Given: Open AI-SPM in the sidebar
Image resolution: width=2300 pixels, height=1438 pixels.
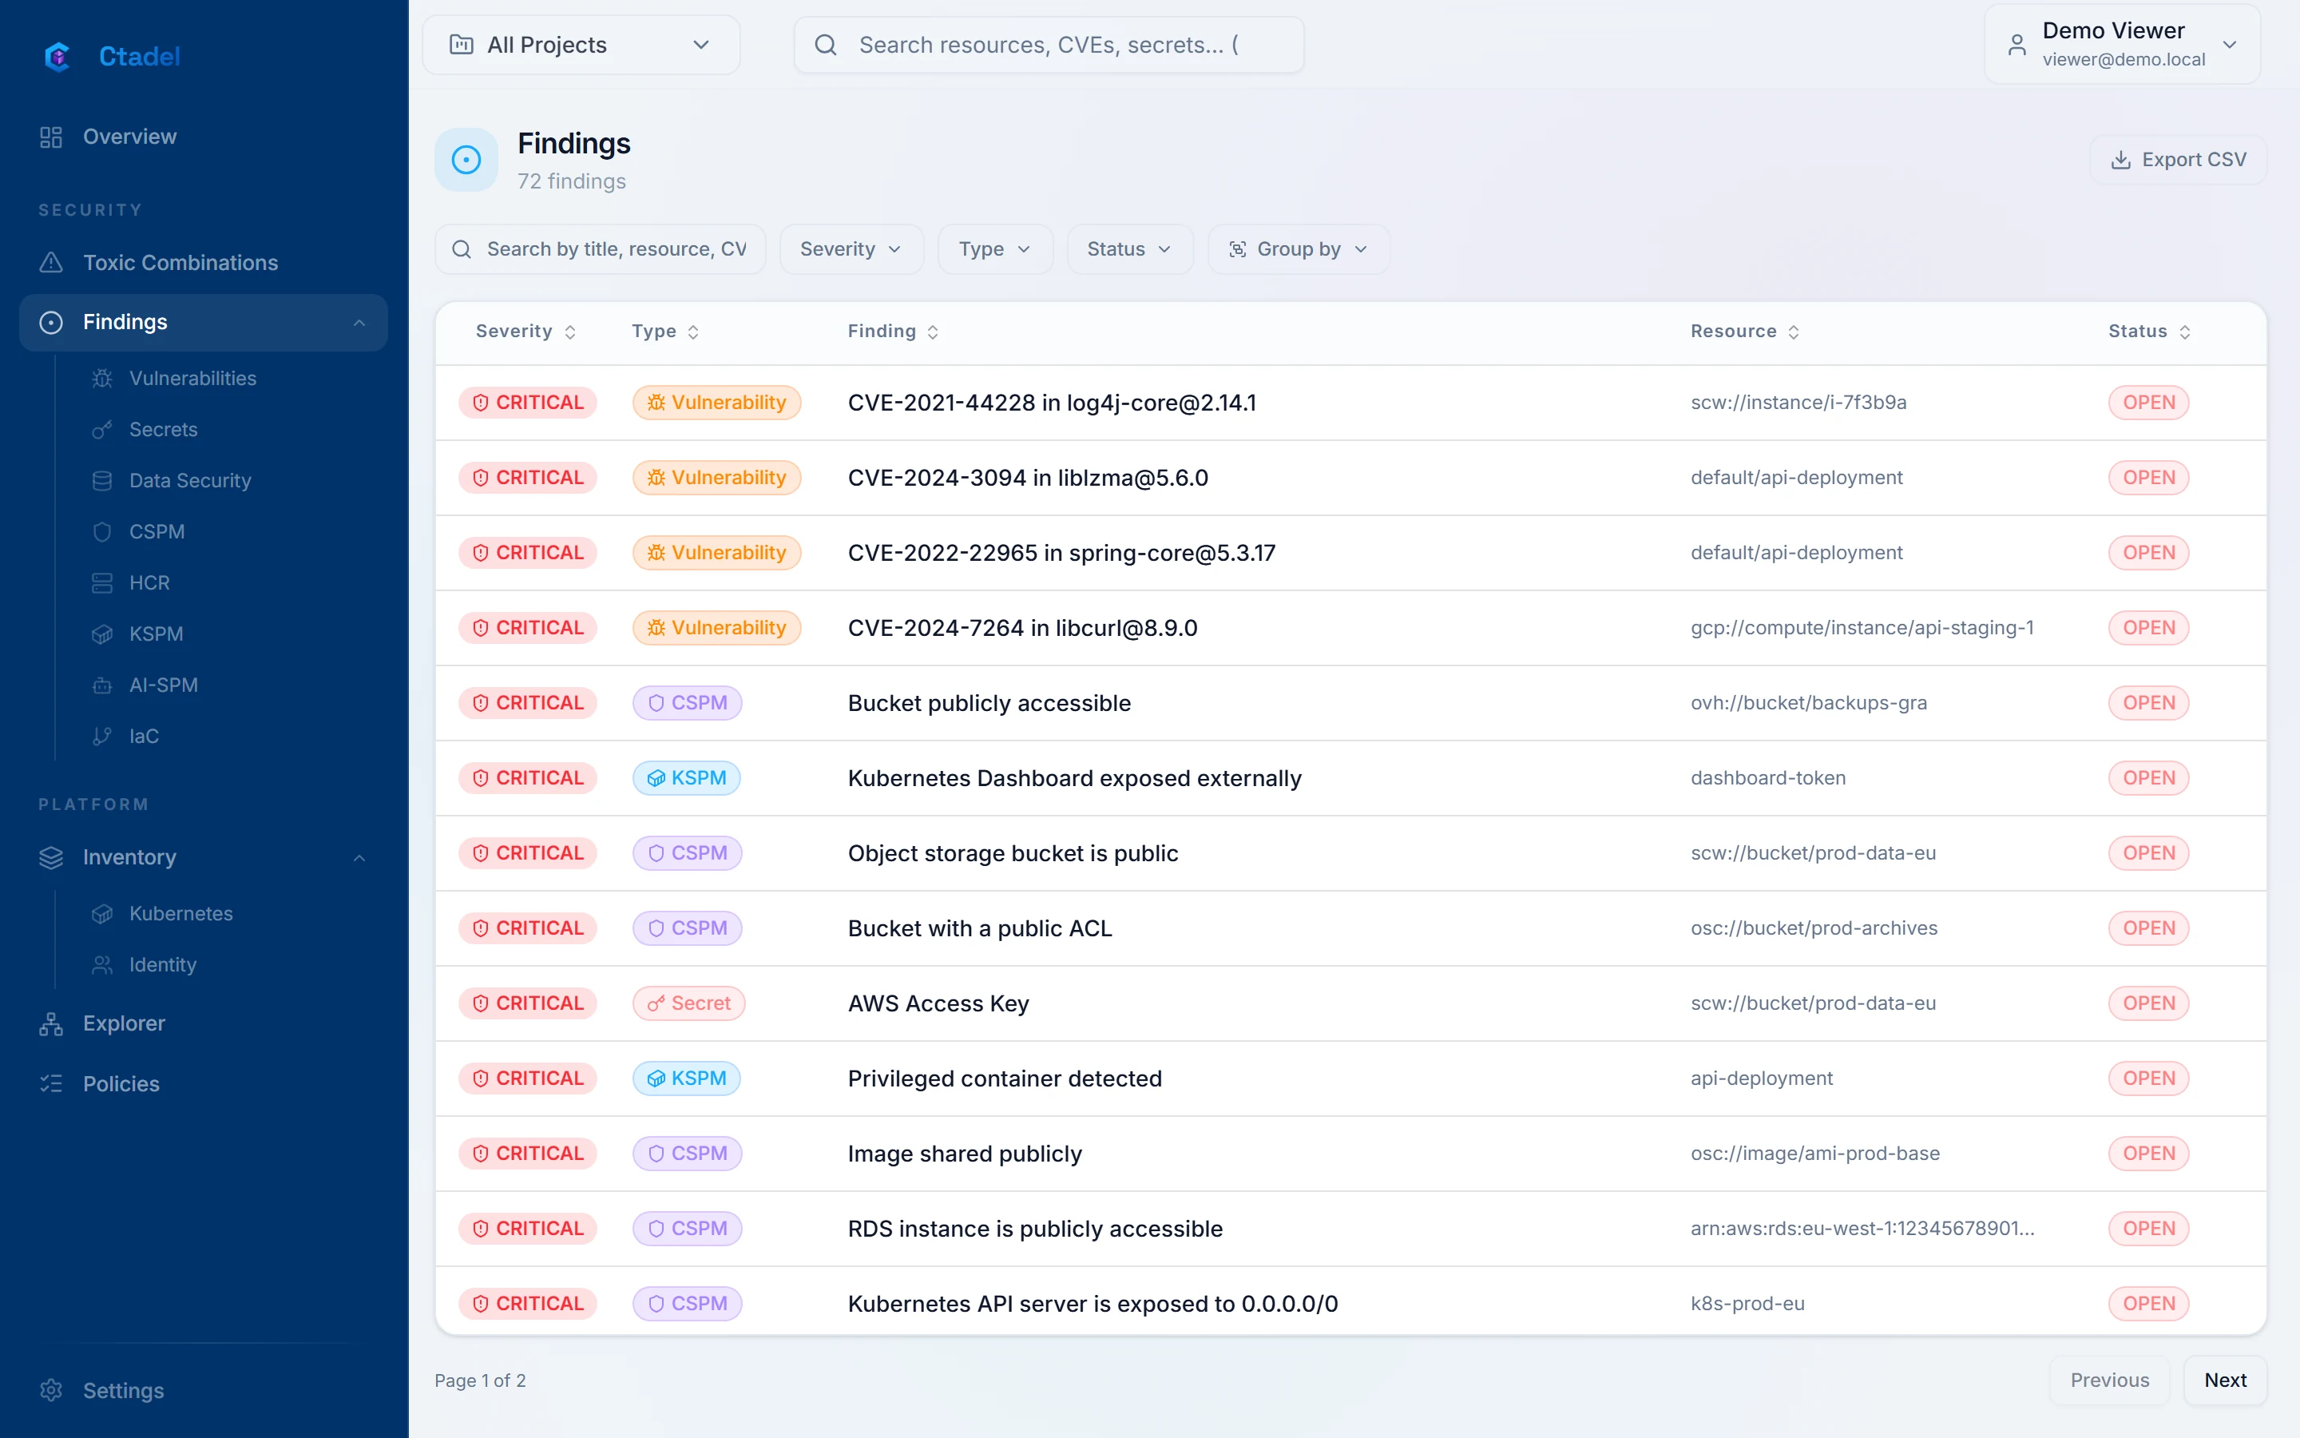Looking at the screenshot, I should [164, 685].
